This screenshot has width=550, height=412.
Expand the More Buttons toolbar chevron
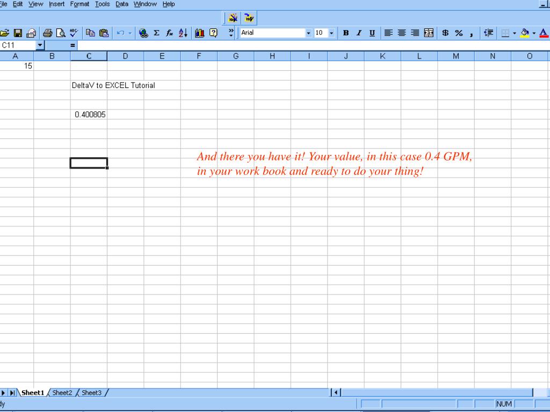pyautogui.click(x=231, y=33)
